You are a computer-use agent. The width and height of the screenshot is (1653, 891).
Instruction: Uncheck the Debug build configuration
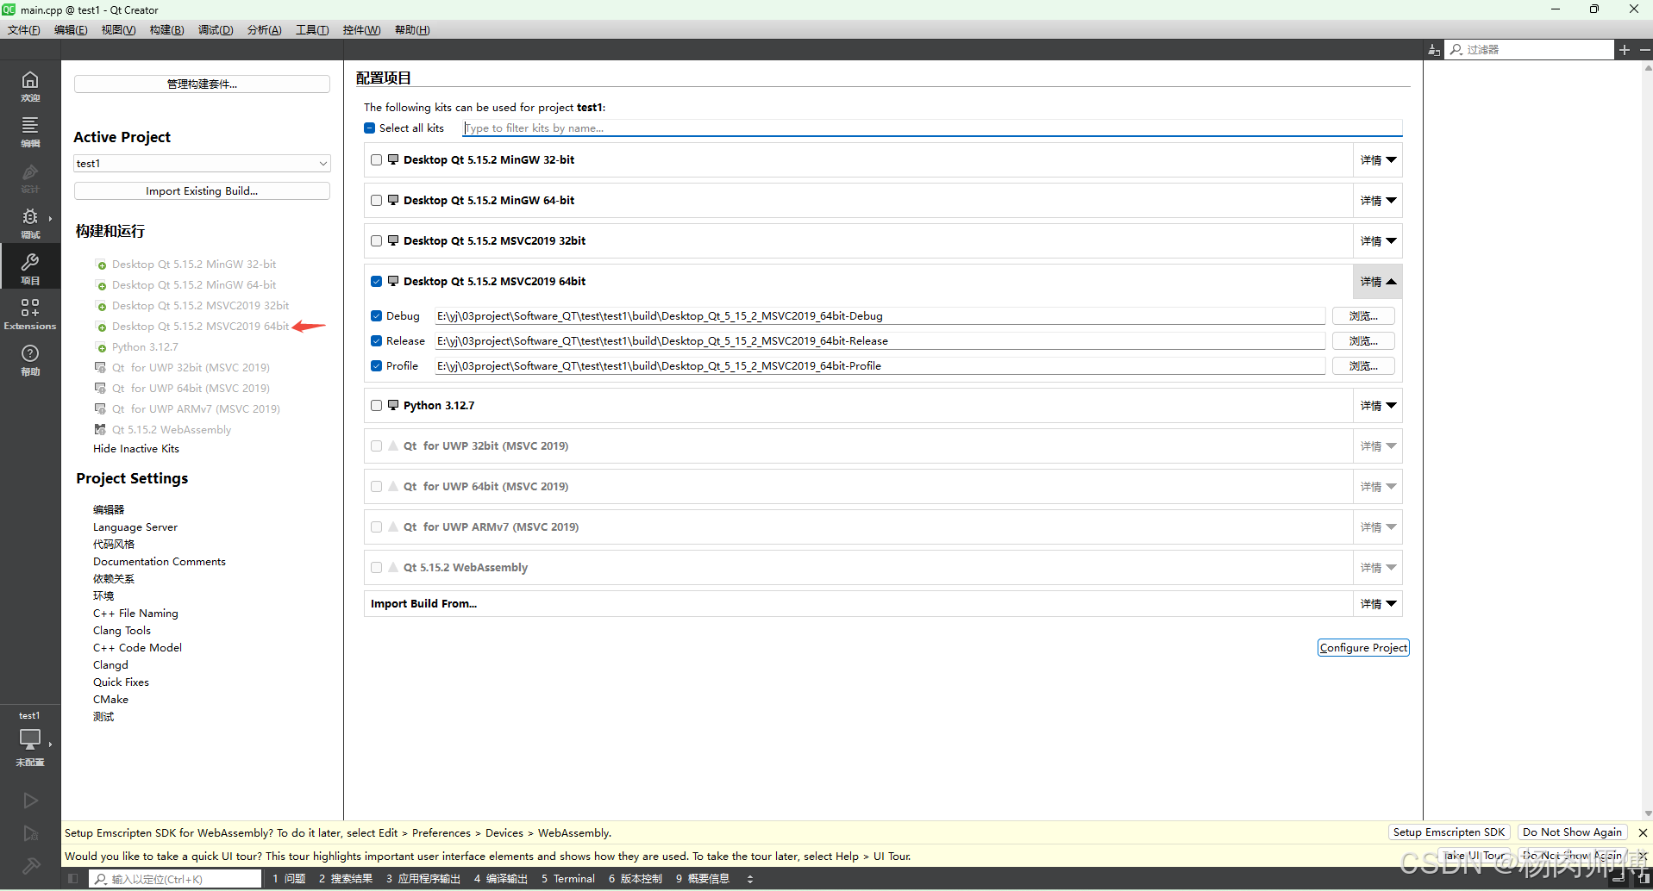click(x=376, y=315)
